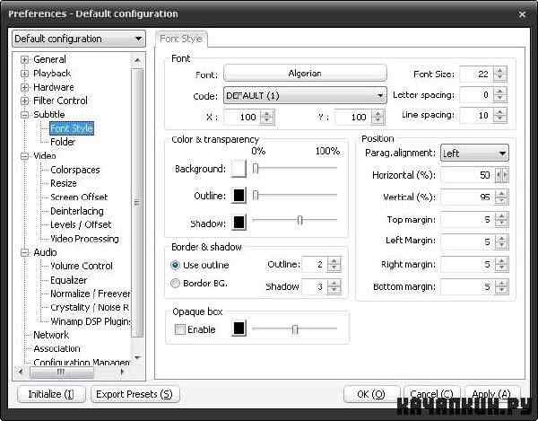Open Levels / Offset settings
538x421 pixels.
click(x=81, y=224)
